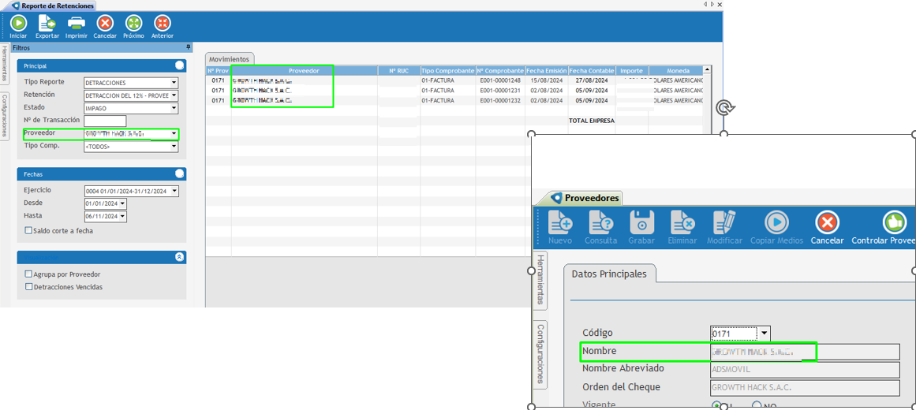This screenshot has width=916, height=410.
Task: Open the Código dropdown in Proveedores
Action: click(x=764, y=334)
